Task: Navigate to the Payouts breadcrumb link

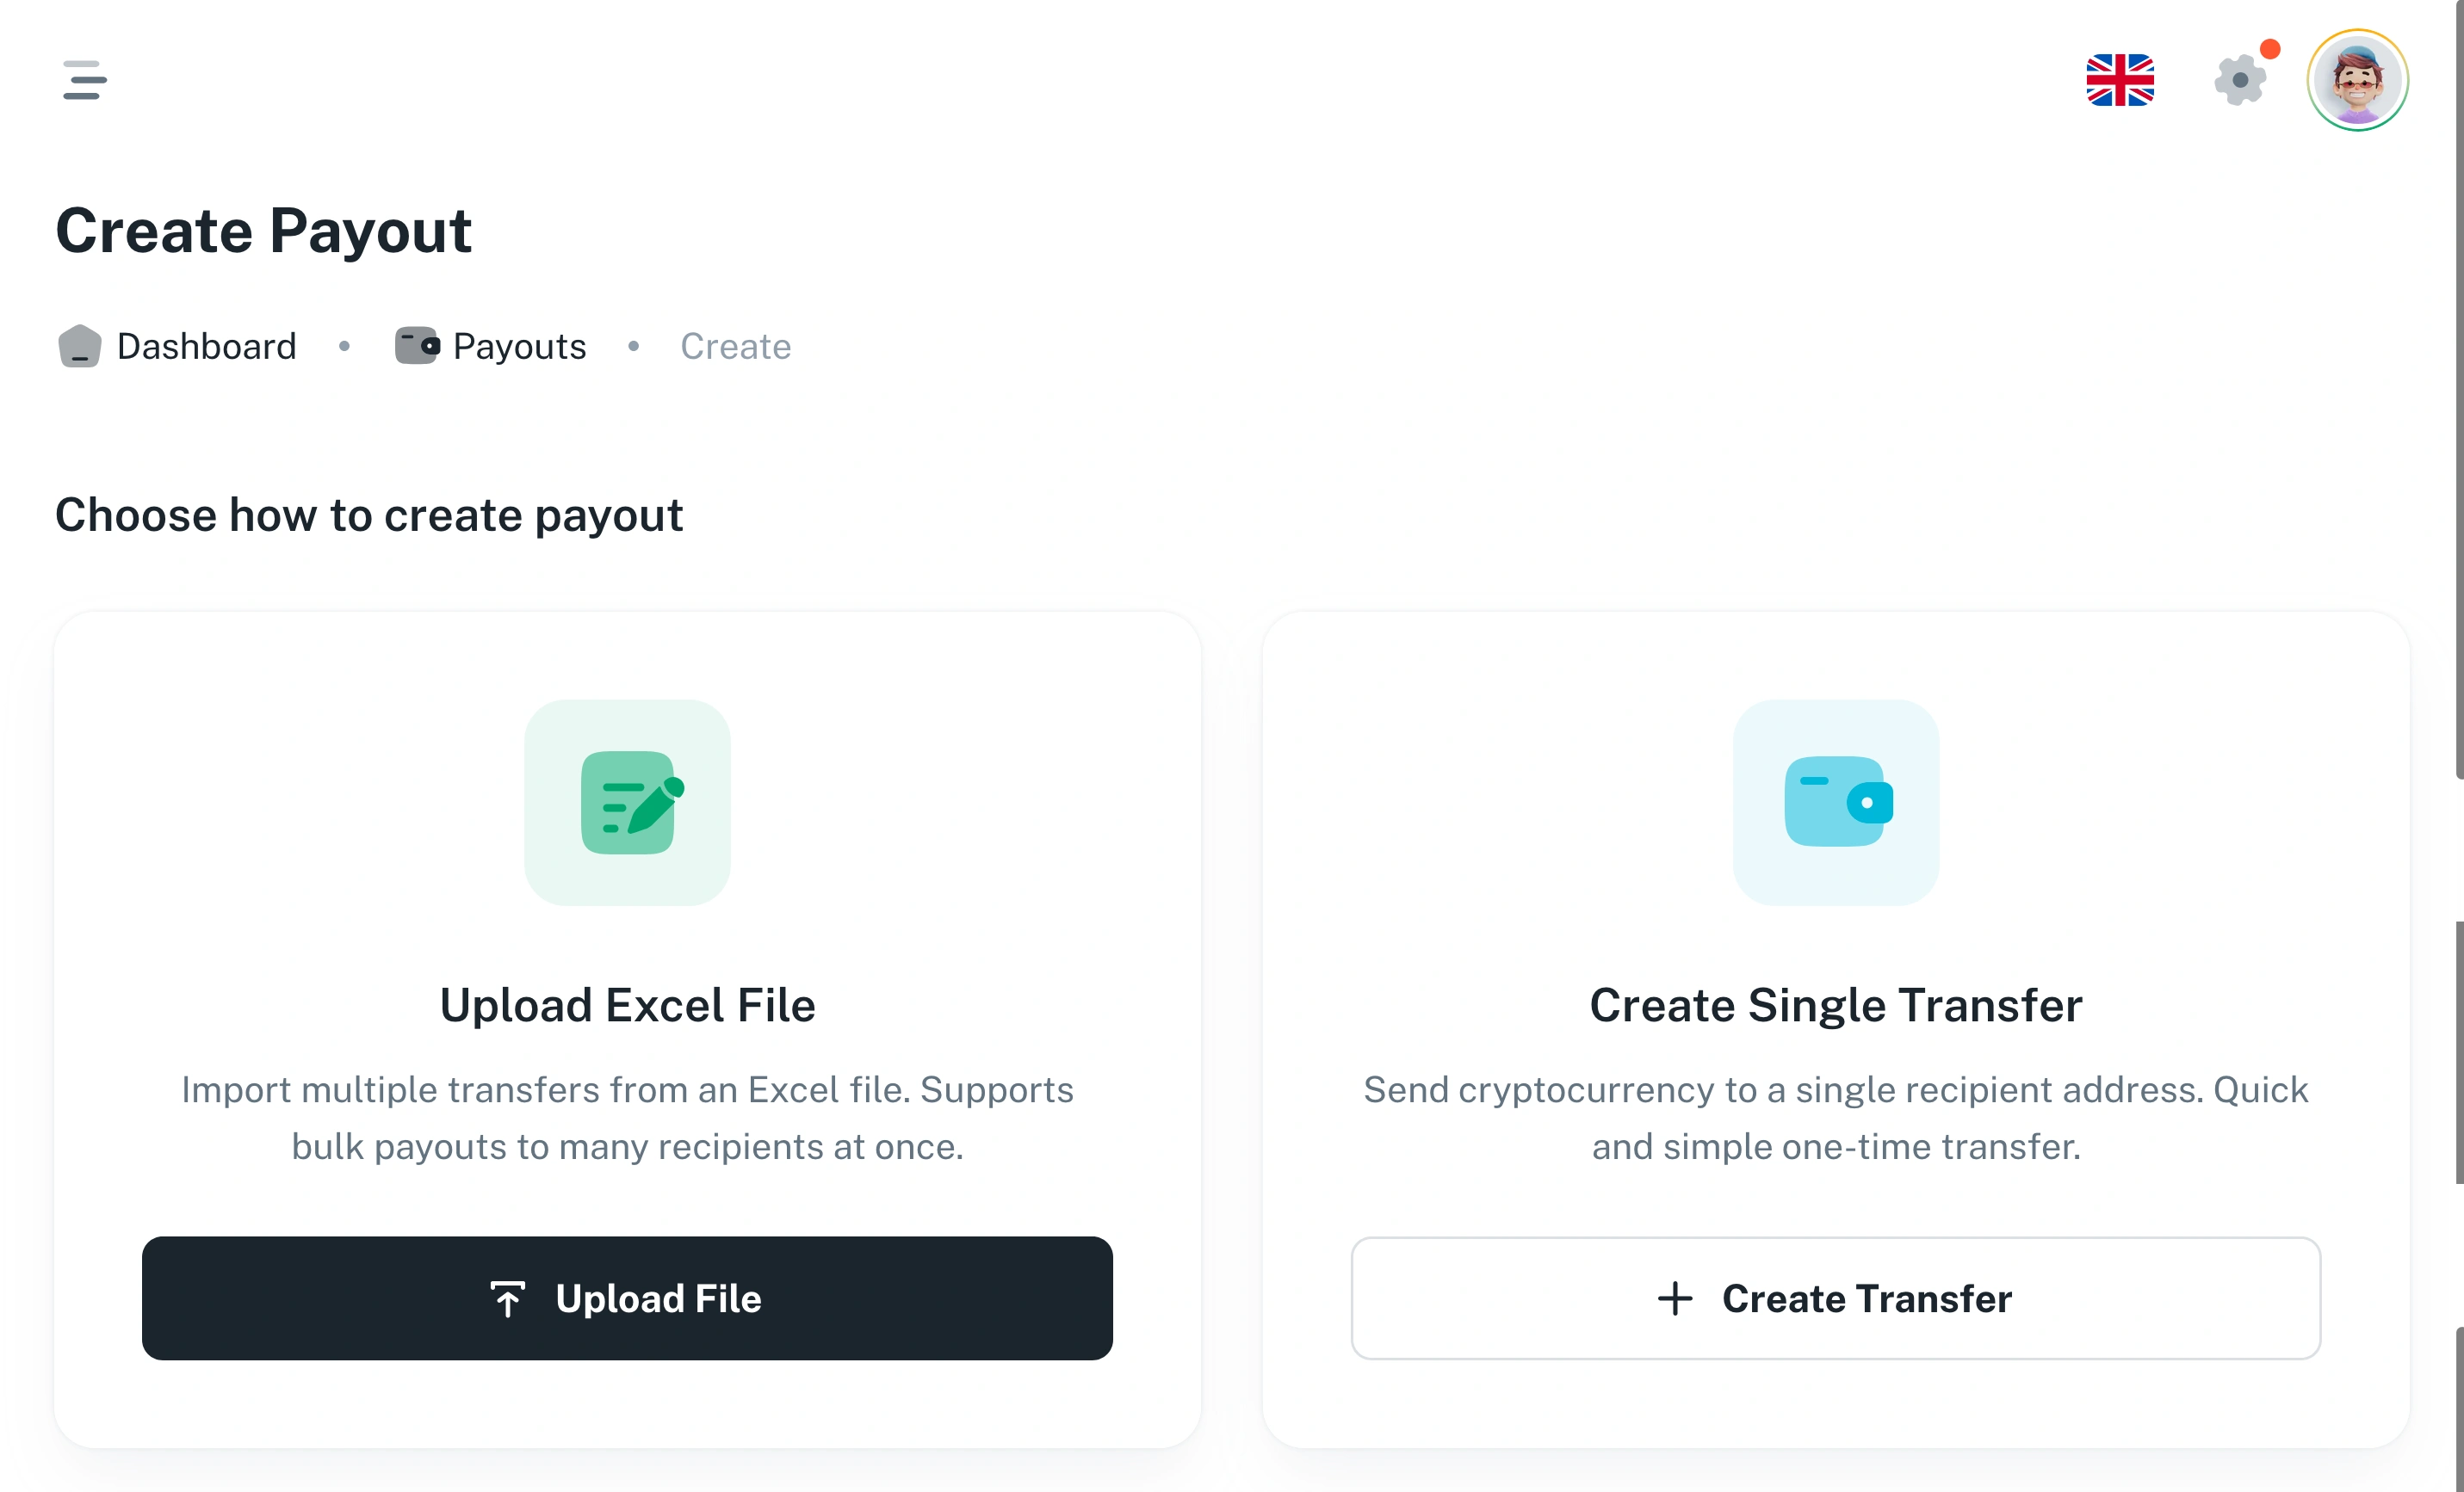Action: tap(519, 347)
